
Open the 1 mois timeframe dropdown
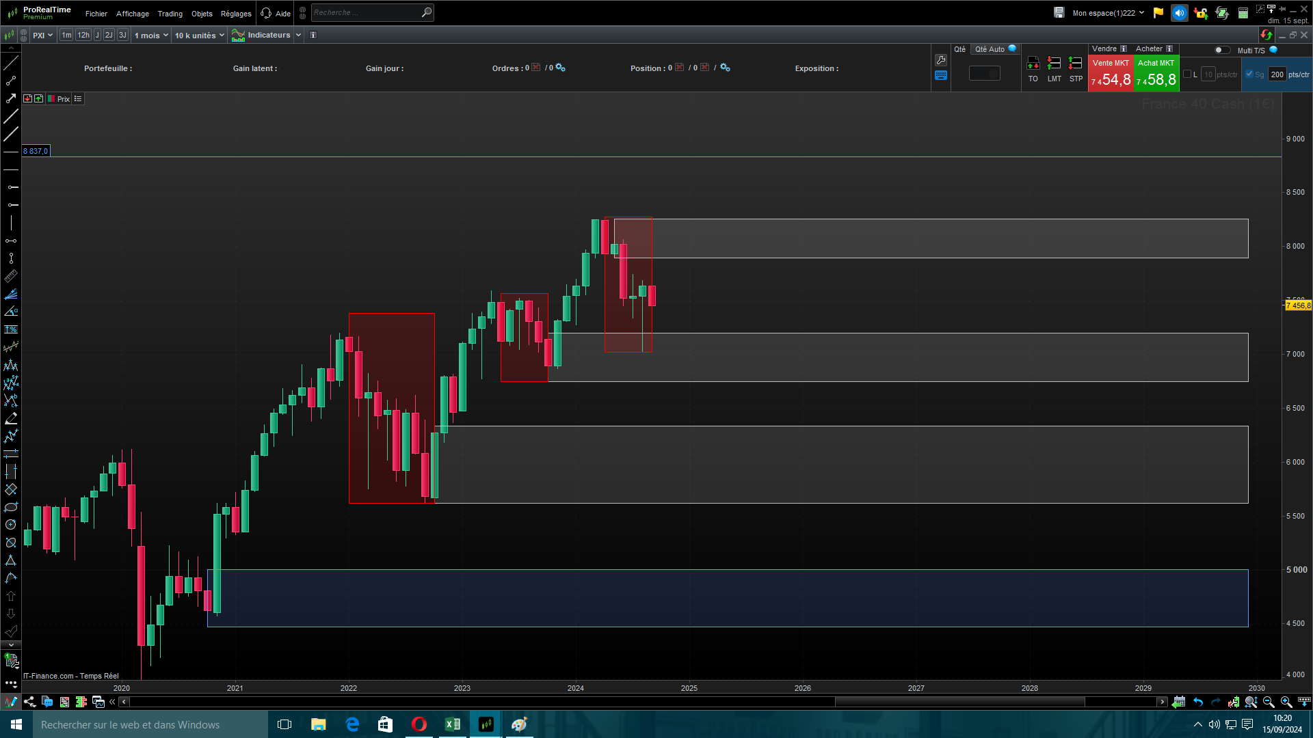(151, 36)
